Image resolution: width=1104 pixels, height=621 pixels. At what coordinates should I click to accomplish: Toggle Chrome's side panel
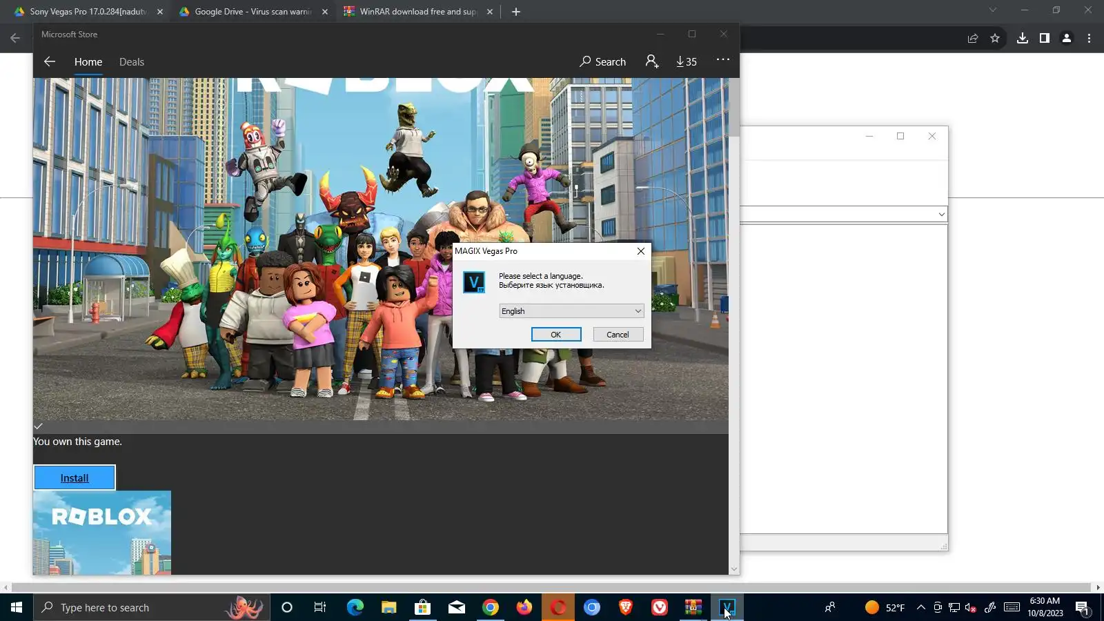point(1045,39)
